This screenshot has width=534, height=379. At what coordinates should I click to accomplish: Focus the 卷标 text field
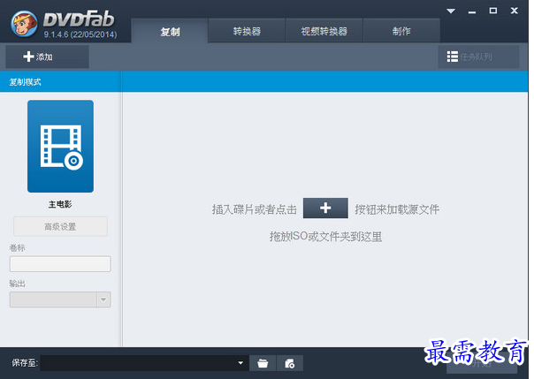pos(60,264)
